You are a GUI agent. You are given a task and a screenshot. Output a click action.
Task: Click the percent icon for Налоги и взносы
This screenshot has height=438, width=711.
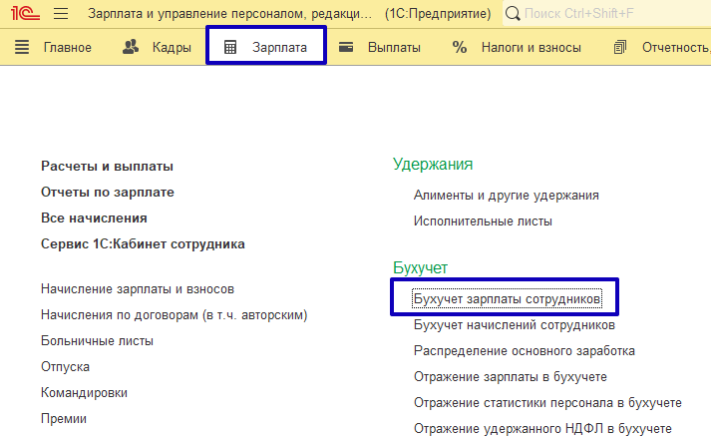(460, 47)
